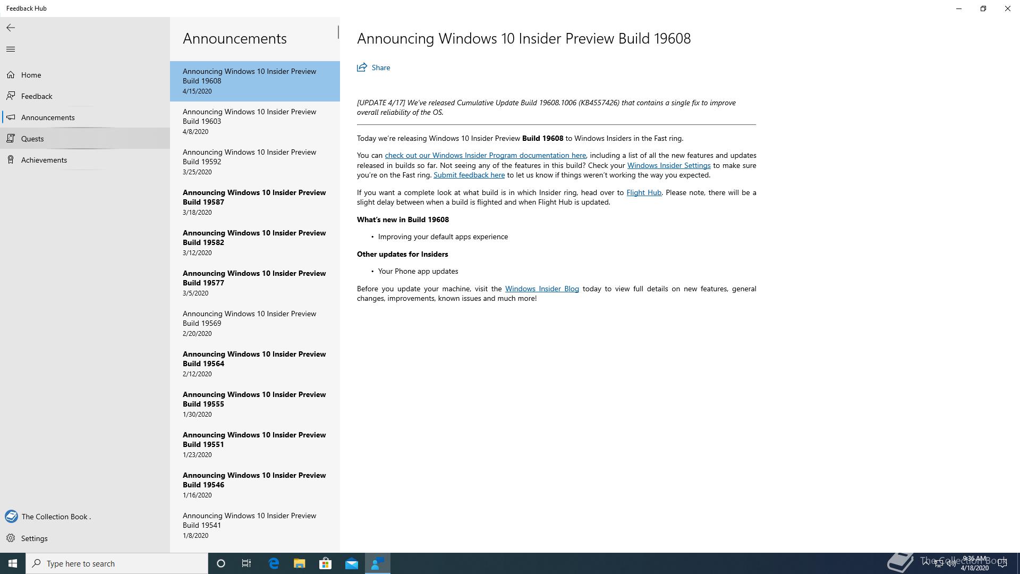Select Build 19608 announcement

click(255, 81)
